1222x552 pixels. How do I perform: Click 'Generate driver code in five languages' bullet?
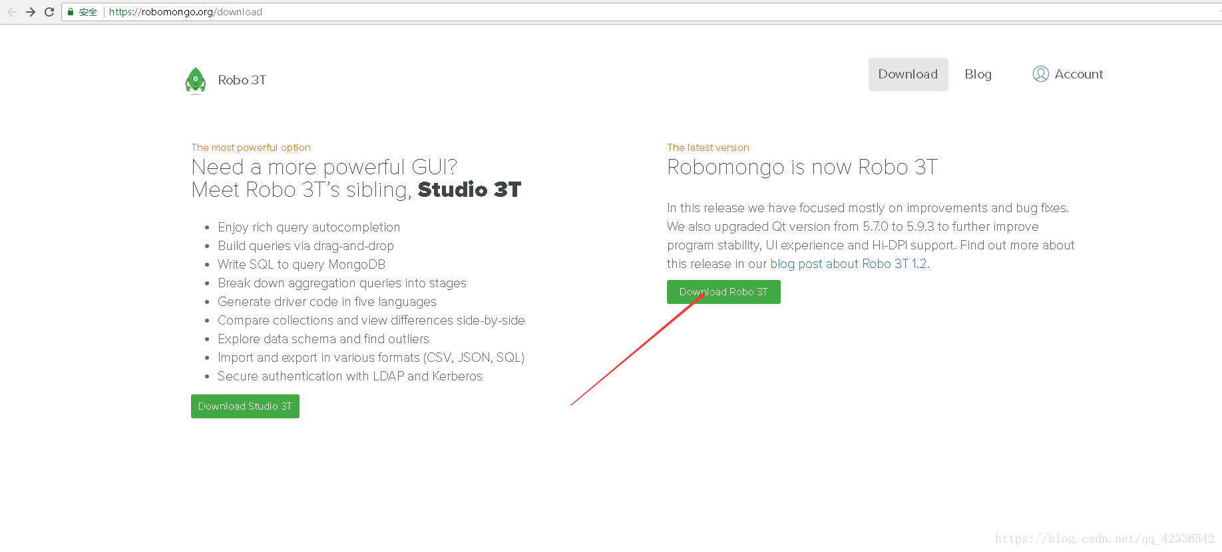(x=327, y=302)
